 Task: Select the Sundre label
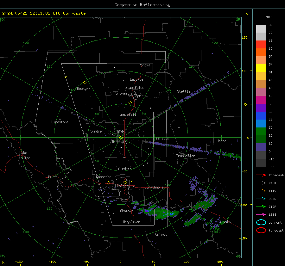coord(96,131)
